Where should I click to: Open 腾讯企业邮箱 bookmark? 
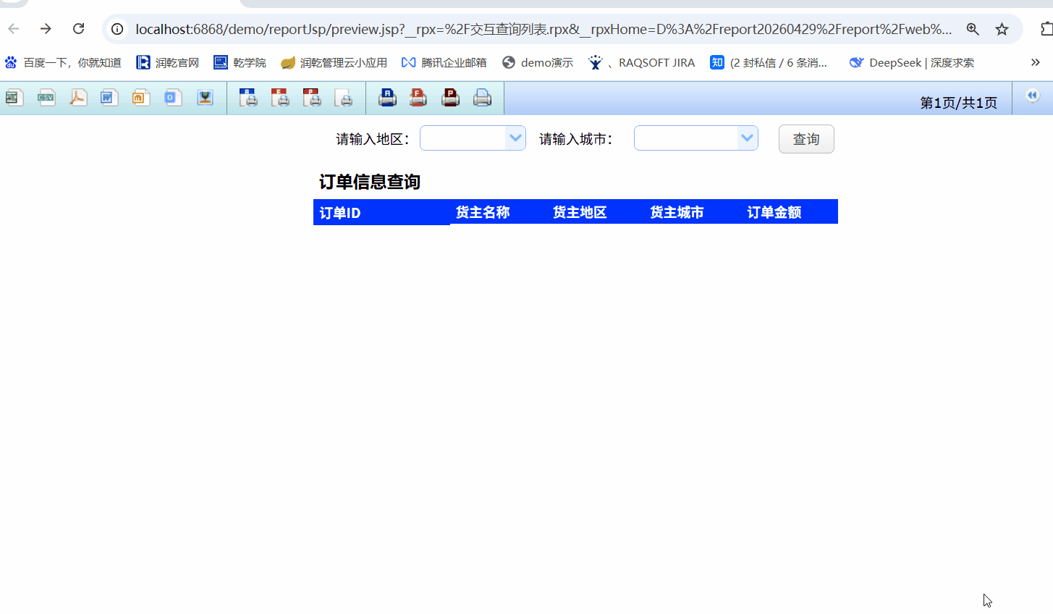444,63
